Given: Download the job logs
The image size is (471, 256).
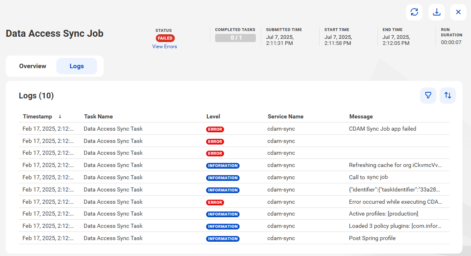Looking at the screenshot, I should coord(436,12).
